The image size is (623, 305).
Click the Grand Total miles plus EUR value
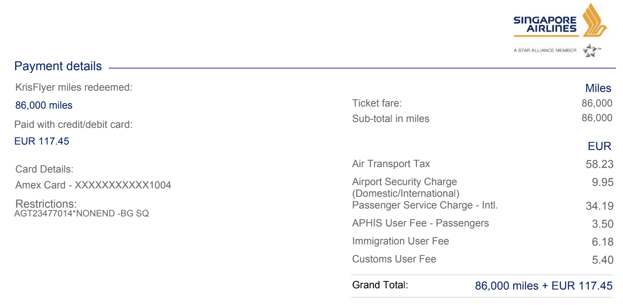pos(544,286)
